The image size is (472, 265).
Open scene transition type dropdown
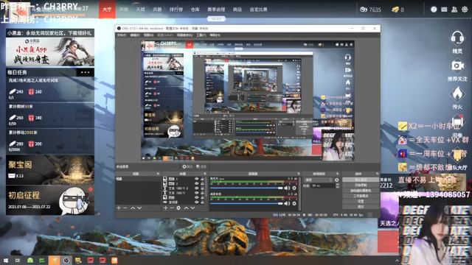[x=319, y=180]
